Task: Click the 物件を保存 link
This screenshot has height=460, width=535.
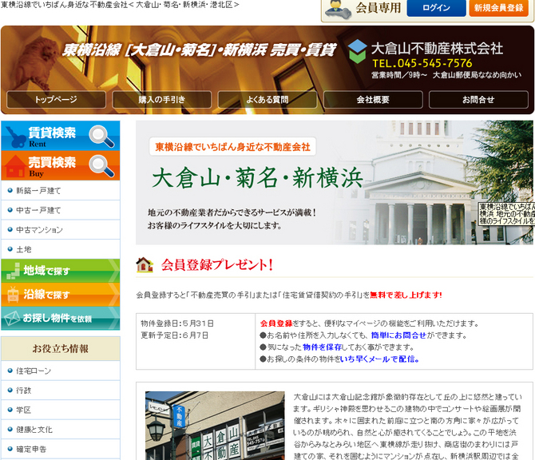Action: (x=322, y=347)
